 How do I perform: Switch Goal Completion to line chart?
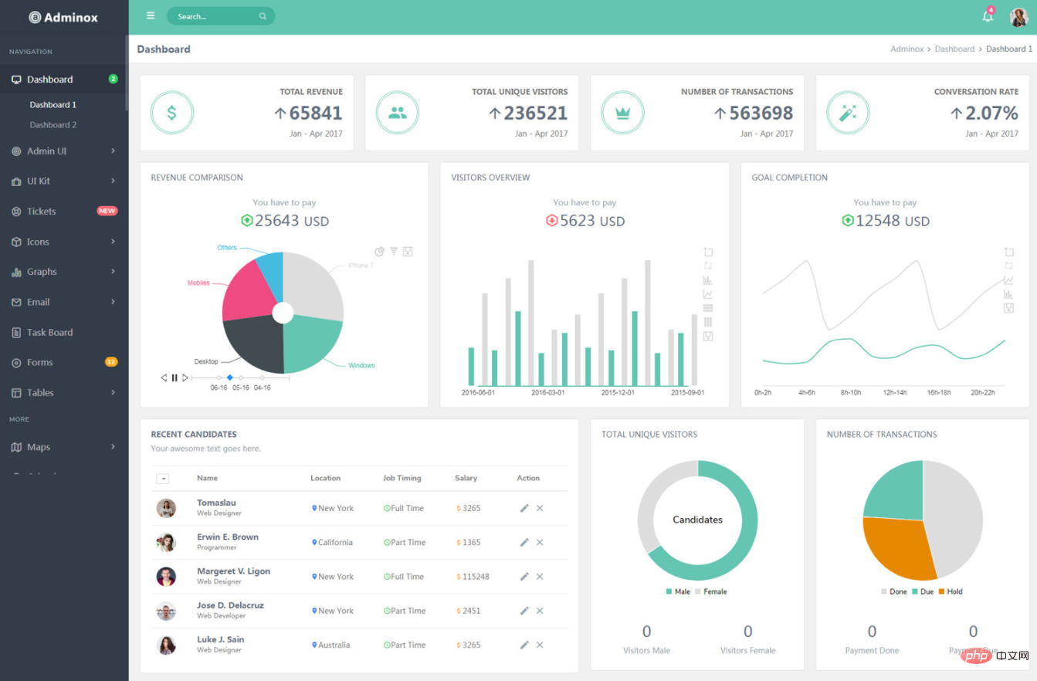coord(1008,280)
